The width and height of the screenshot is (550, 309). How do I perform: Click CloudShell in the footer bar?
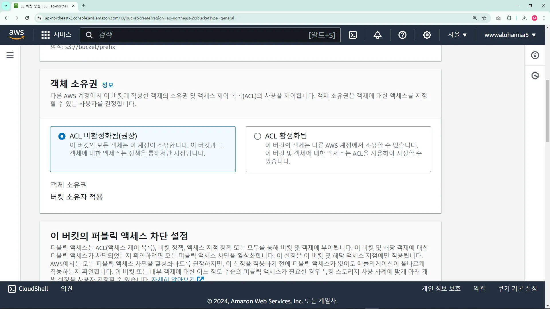coord(28,289)
